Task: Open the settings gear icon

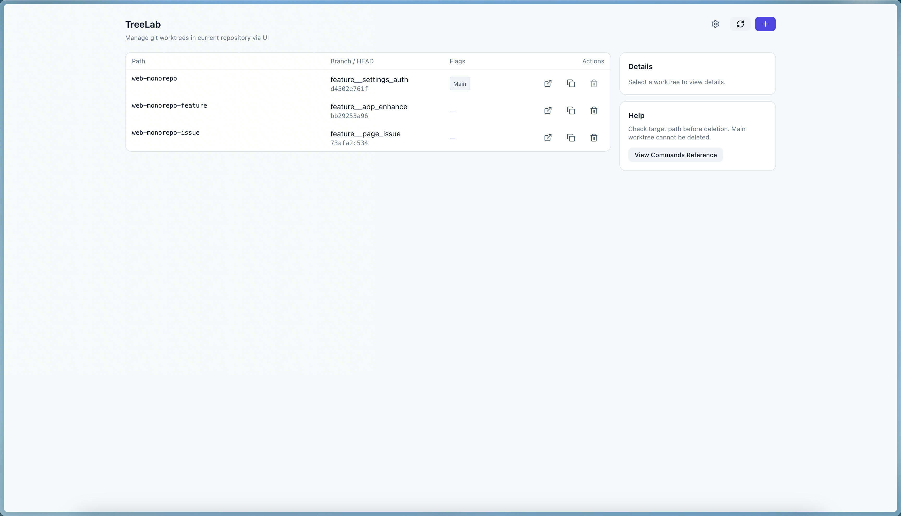Action: tap(715, 24)
